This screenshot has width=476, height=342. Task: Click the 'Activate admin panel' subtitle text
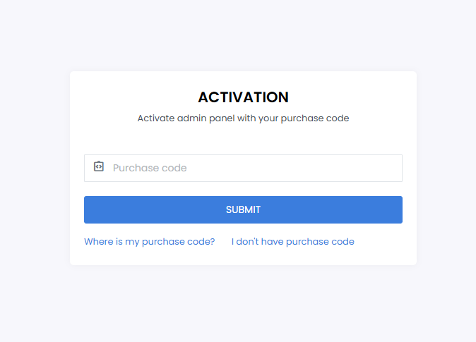tap(243, 118)
